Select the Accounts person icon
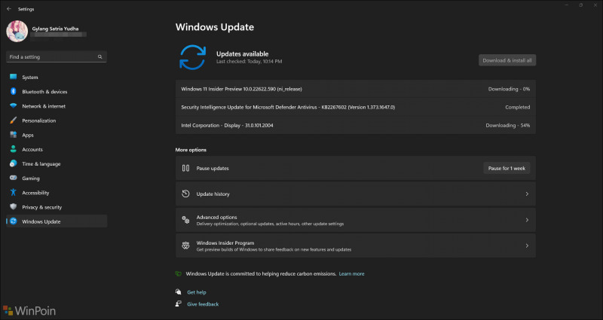603x320 pixels. (14, 149)
